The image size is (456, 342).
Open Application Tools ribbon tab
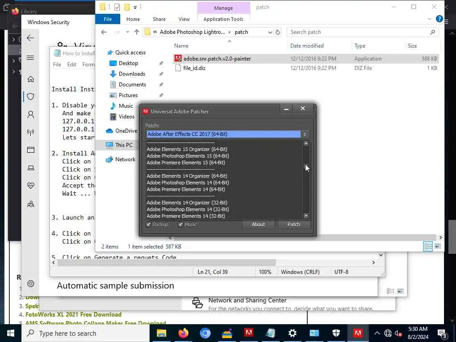tap(223, 19)
